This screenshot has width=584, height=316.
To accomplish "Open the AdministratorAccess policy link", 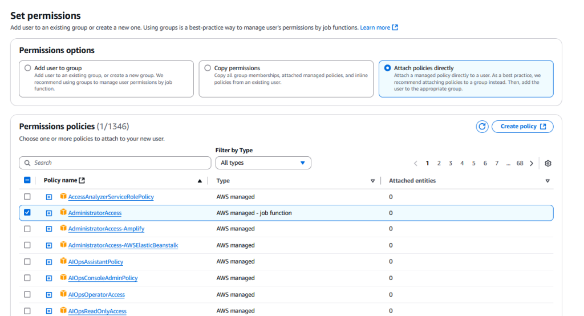I will [95, 213].
